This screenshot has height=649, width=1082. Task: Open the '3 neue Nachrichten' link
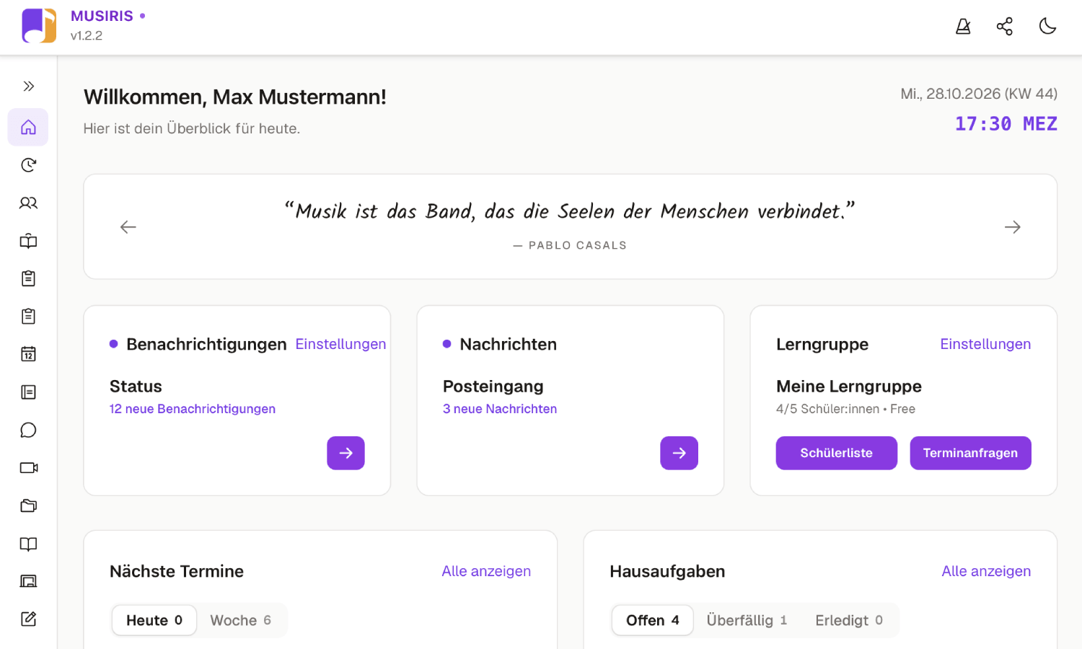500,409
